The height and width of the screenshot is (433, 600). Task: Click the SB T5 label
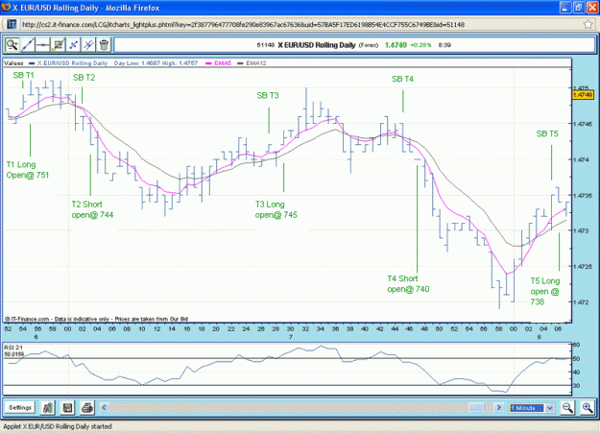pos(547,133)
